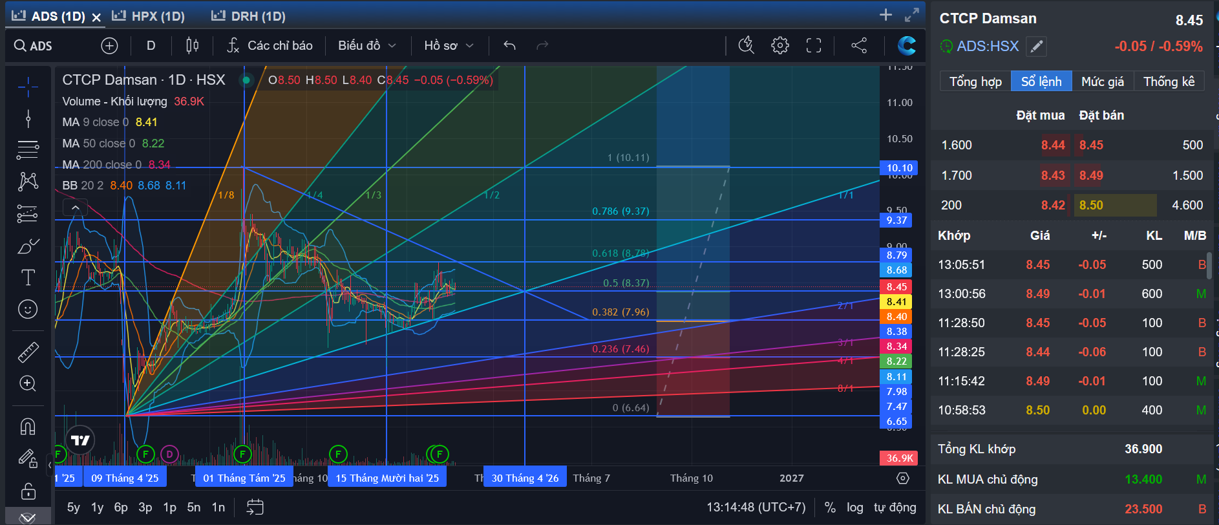This screenshot has height=525, width=1219.
Task: Click the TradingView logo on the chart
Action: tap(80, 440)
